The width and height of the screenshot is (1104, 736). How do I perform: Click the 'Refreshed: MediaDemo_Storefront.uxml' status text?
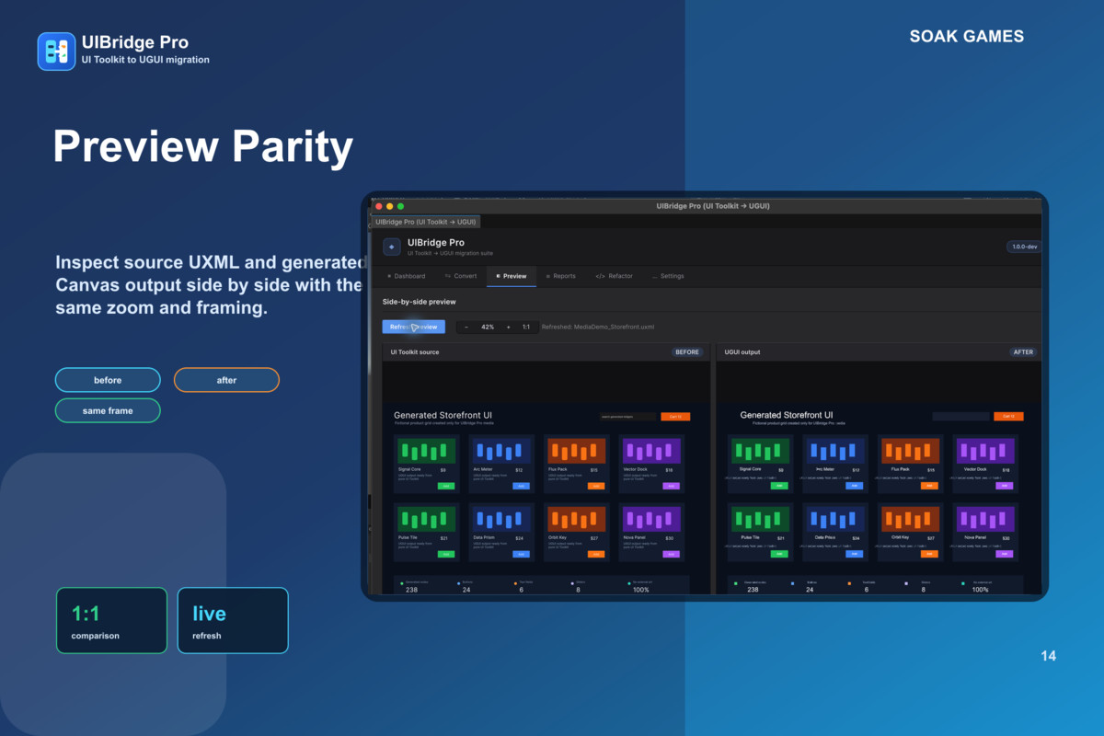click(598, 327)
